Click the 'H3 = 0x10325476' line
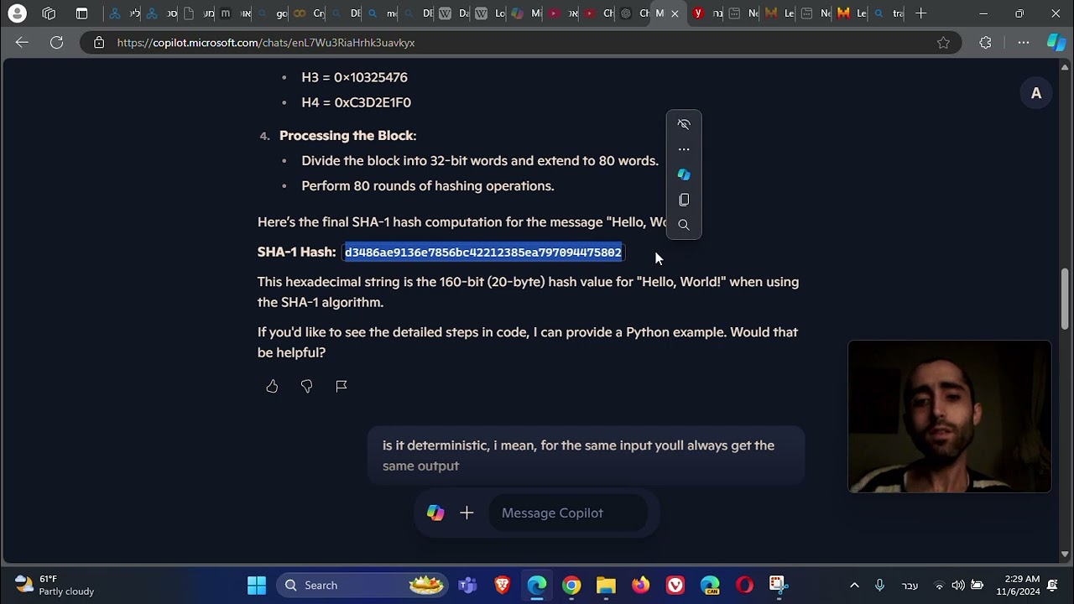The width and height of the screenshot is (1074, 604). (x=354, y=77)
